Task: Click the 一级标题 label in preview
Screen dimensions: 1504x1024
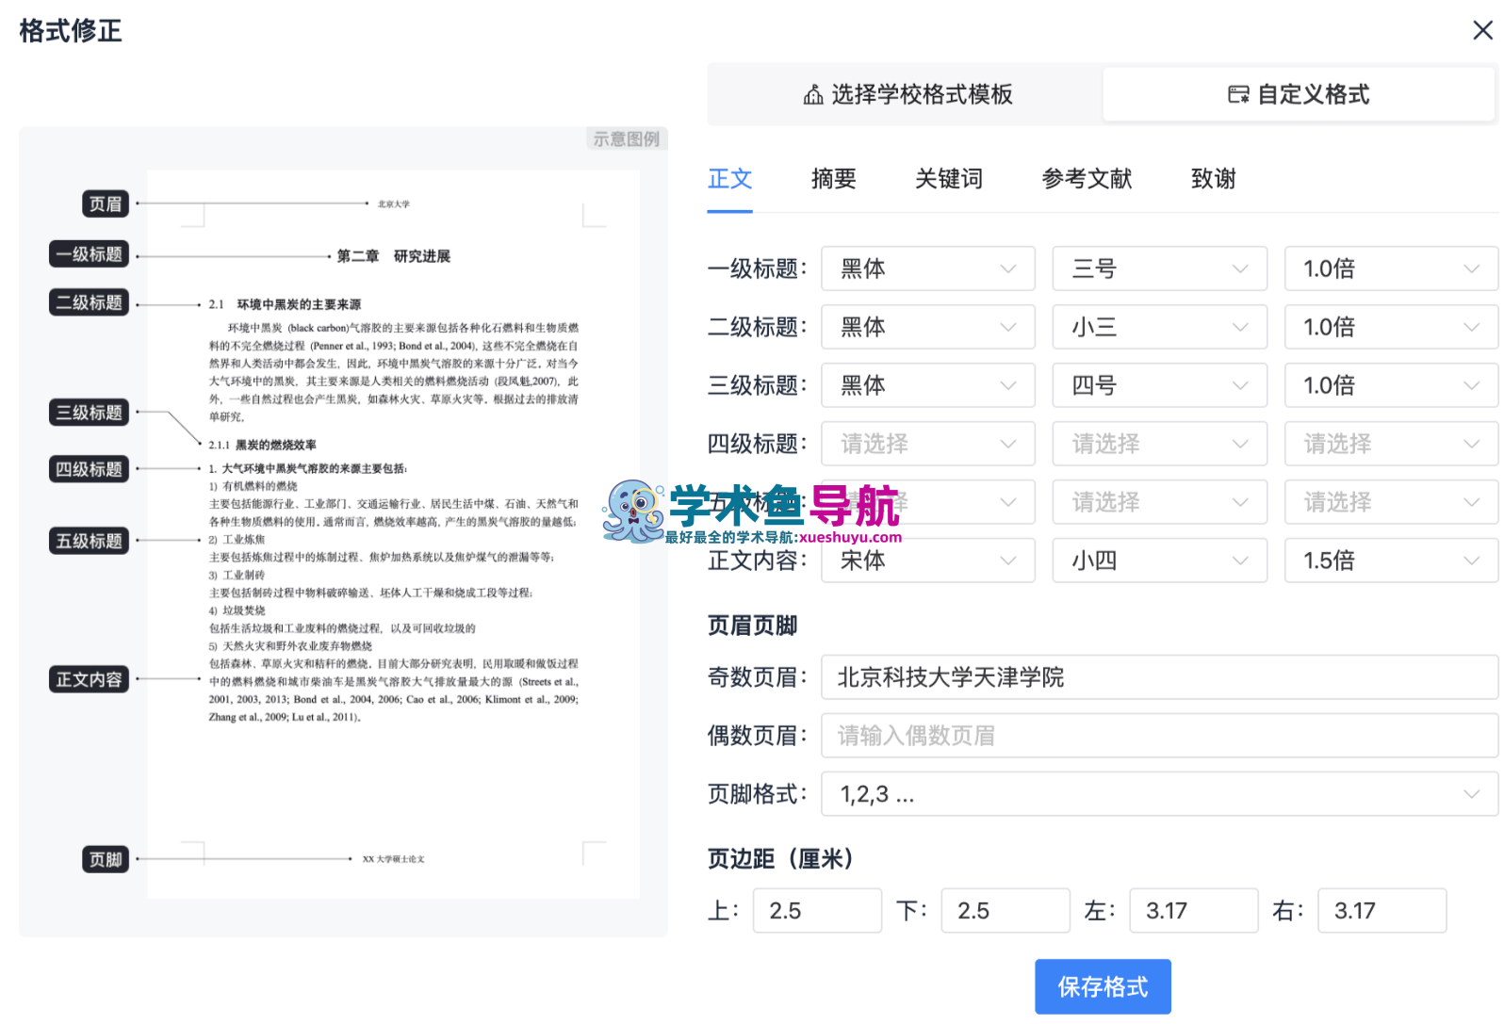Action: click(89, 254)
